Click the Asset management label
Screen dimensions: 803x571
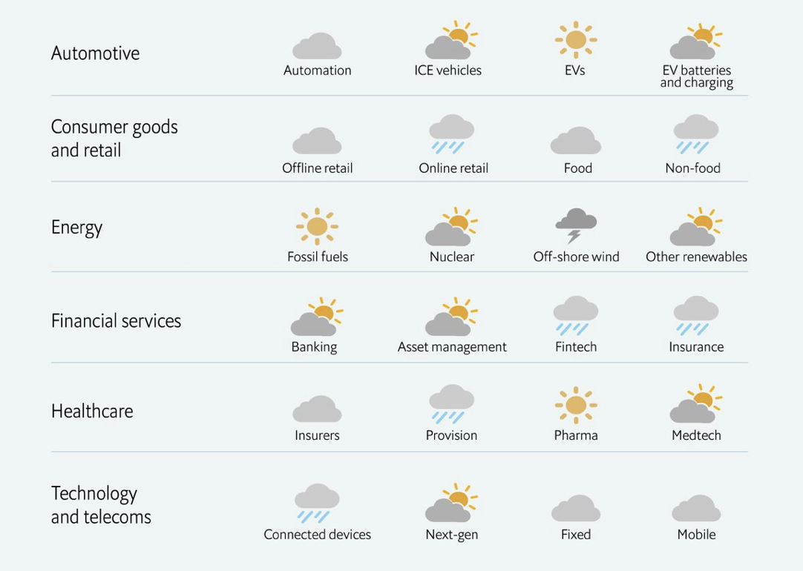pyautogui.click(x=452, y=347)
